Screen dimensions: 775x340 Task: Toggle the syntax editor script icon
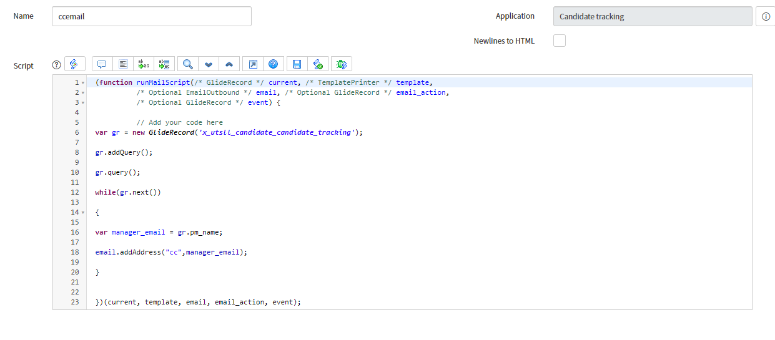point(74,64)
